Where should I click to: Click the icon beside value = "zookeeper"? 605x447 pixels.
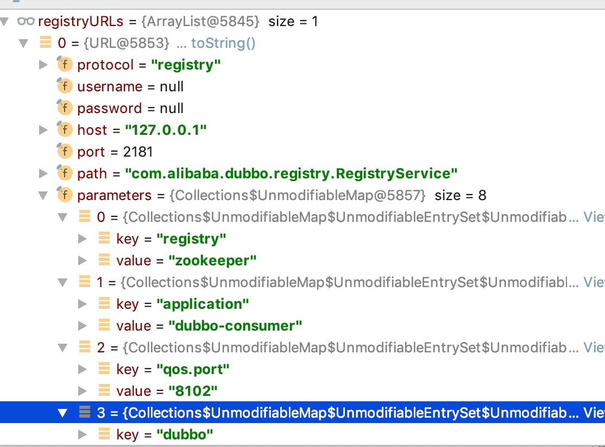(x=104, y=259)
